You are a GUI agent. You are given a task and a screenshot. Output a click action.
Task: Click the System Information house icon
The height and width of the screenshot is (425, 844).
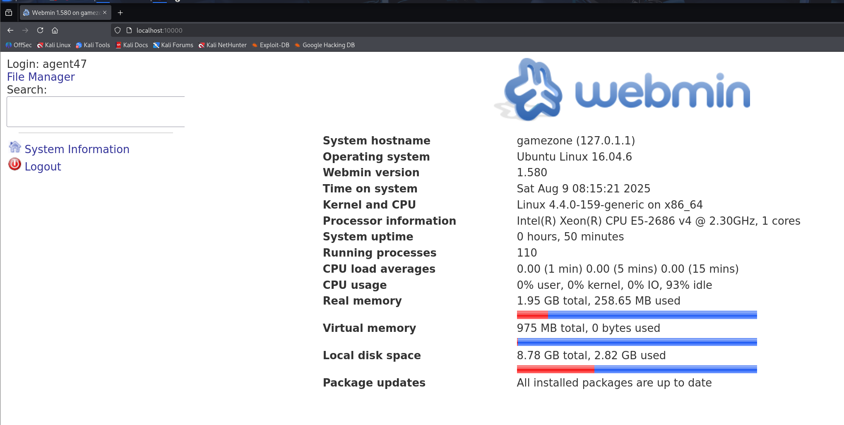point(15,147)
